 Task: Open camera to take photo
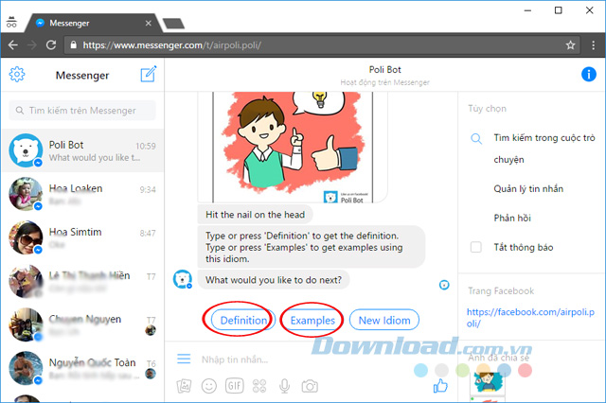pyautogui.click(x=310, y=385)
